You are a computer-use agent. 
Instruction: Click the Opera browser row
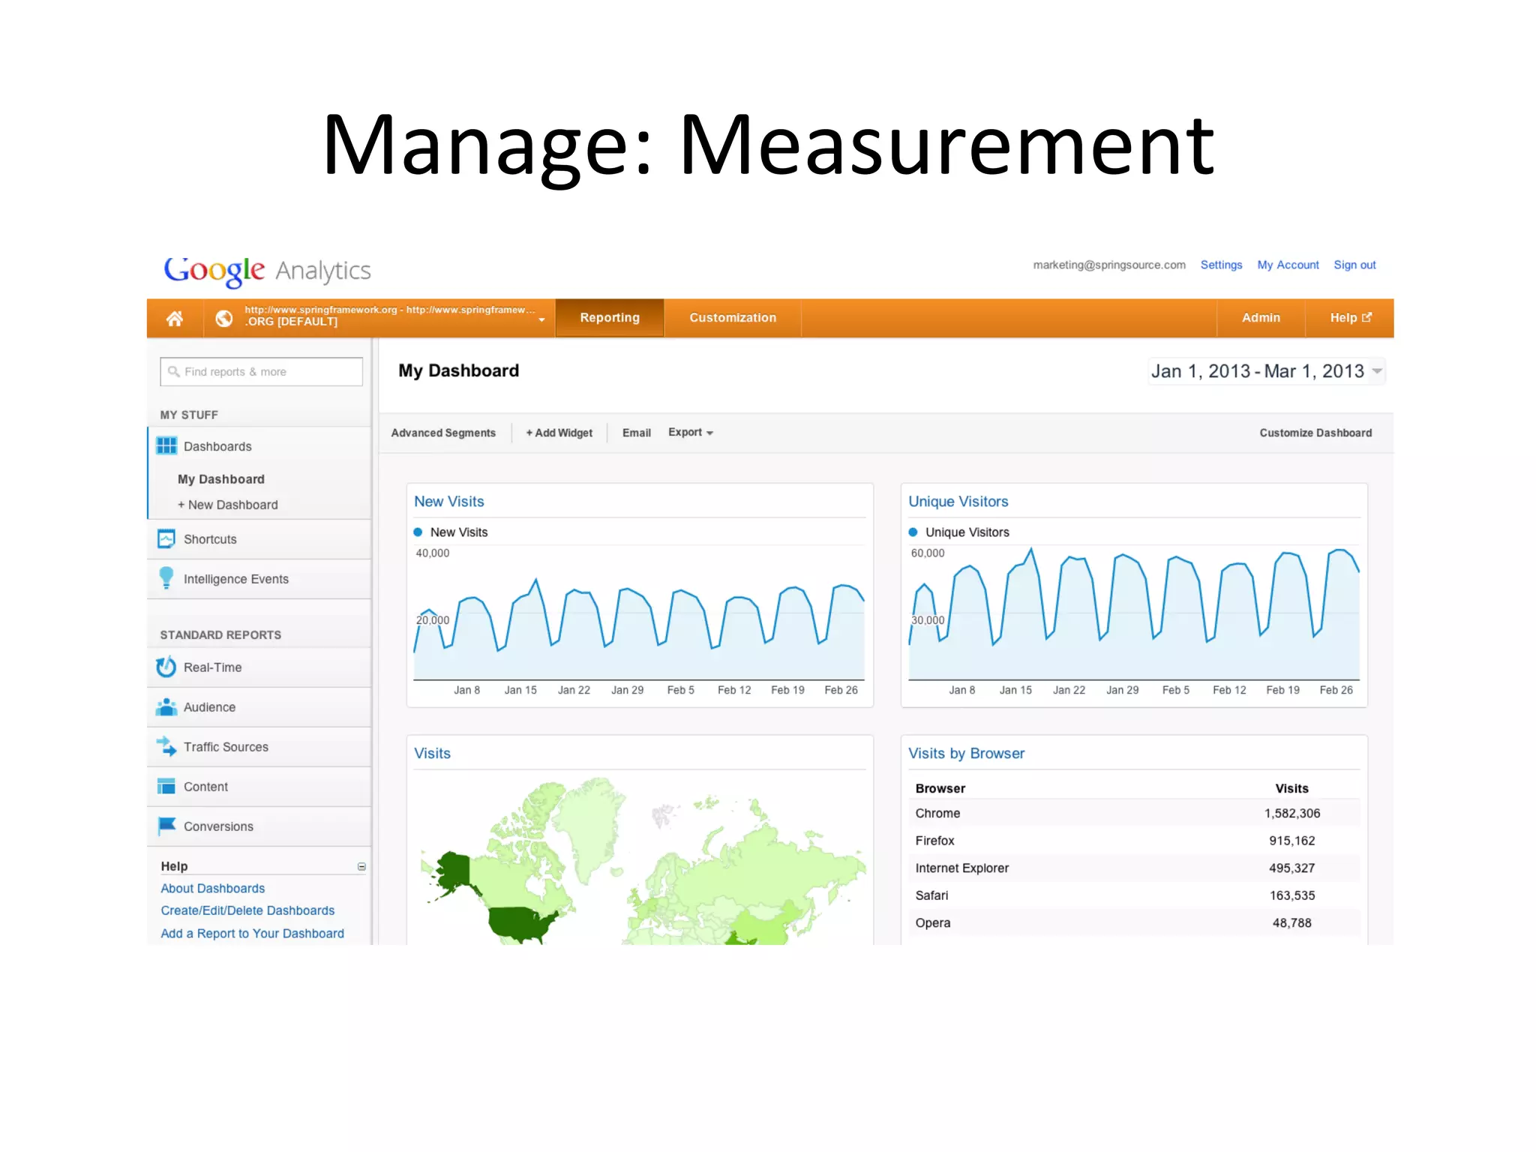point(1134,922)
